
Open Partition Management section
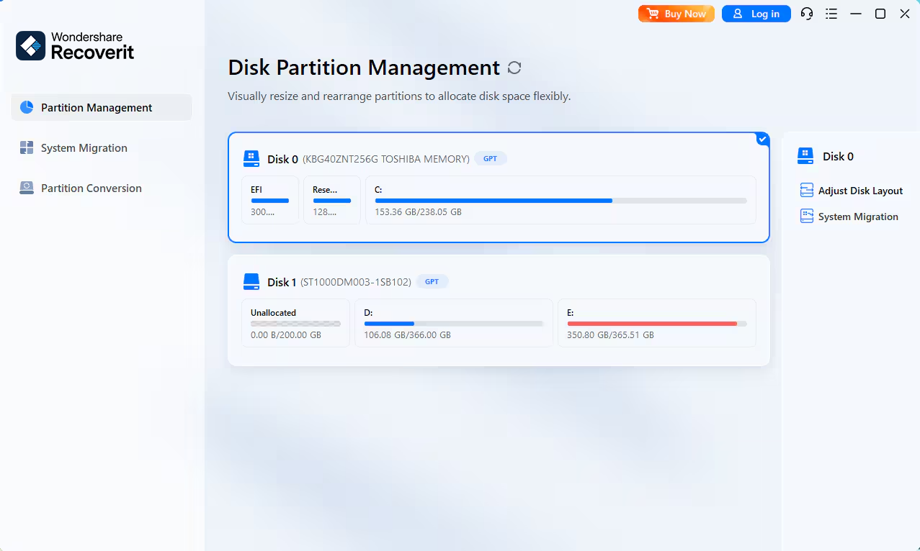tap(102, 107)
